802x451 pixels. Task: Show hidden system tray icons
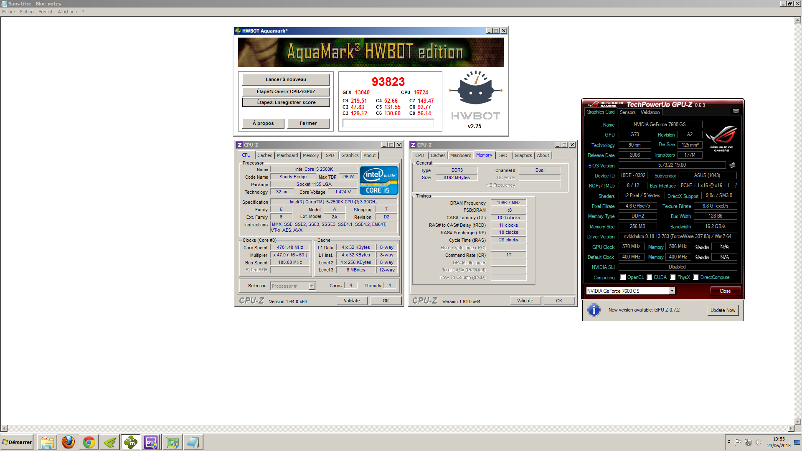729,442
